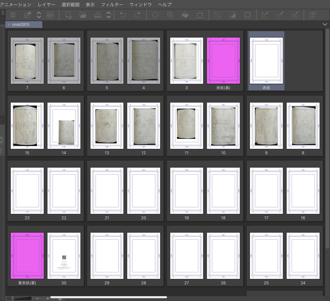Click the Snap to ruler icon
Viewport: 330px width, 301px height.
click(x=265, y=15)
